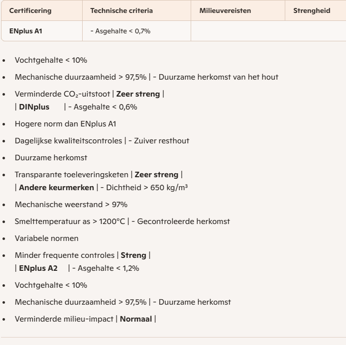
Task: Click the bold DINplus label
Action: point(34,107)
